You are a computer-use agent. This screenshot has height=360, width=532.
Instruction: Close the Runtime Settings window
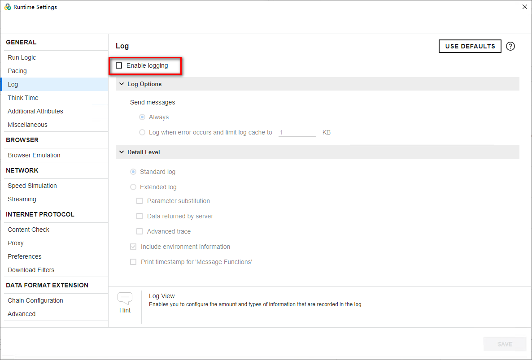tap(524, 7)
